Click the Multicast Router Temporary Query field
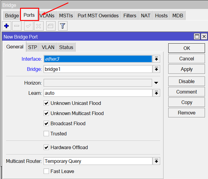The image size is (208, 179). [x=98, y=161]
